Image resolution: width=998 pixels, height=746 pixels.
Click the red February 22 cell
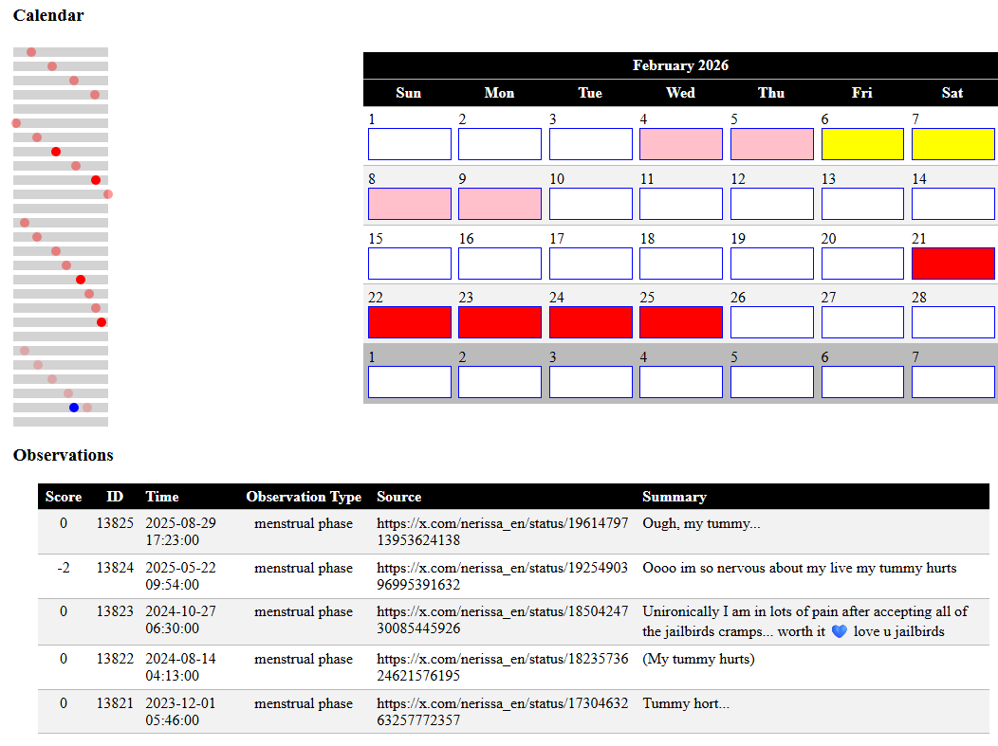[409, 322]
